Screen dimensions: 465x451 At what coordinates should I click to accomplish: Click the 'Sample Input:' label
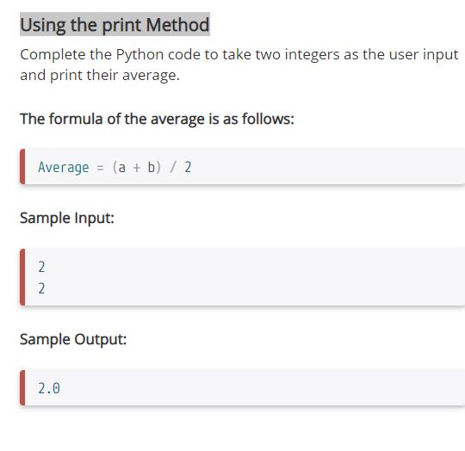coord(67,218)
